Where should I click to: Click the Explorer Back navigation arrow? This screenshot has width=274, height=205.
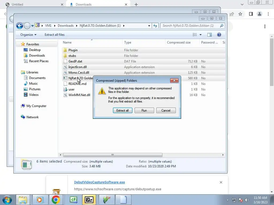(x=20, y=26)
